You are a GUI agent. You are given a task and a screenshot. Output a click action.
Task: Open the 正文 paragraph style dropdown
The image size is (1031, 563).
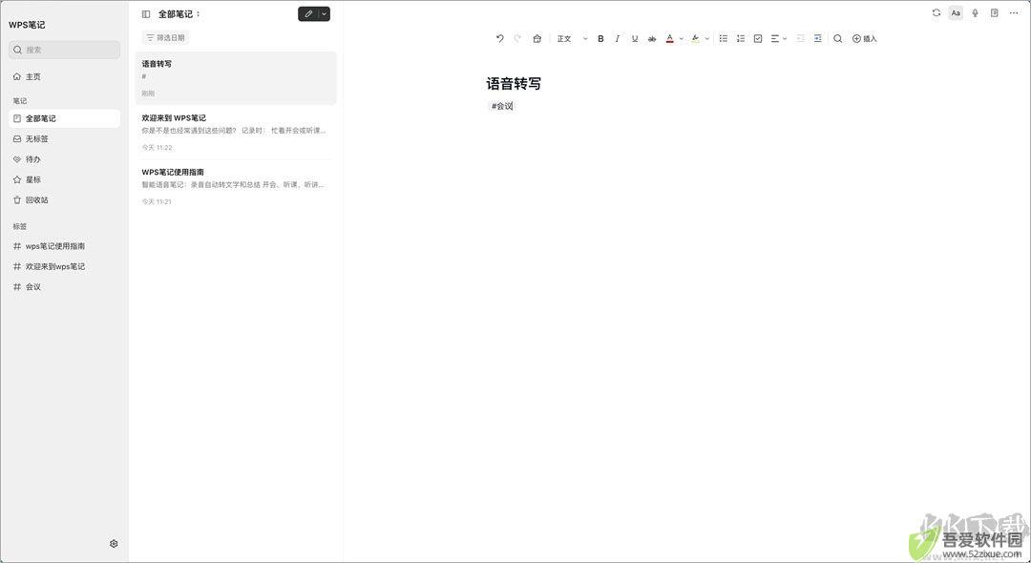coord(572,39)
